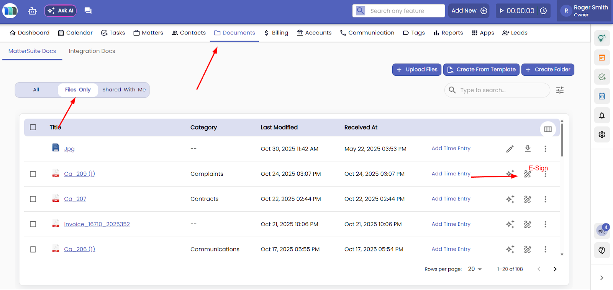Image resolution: width=613 pixels, height=290 pixels.
Task: Open the chat messages icon in header
Action: click(88, 11)
